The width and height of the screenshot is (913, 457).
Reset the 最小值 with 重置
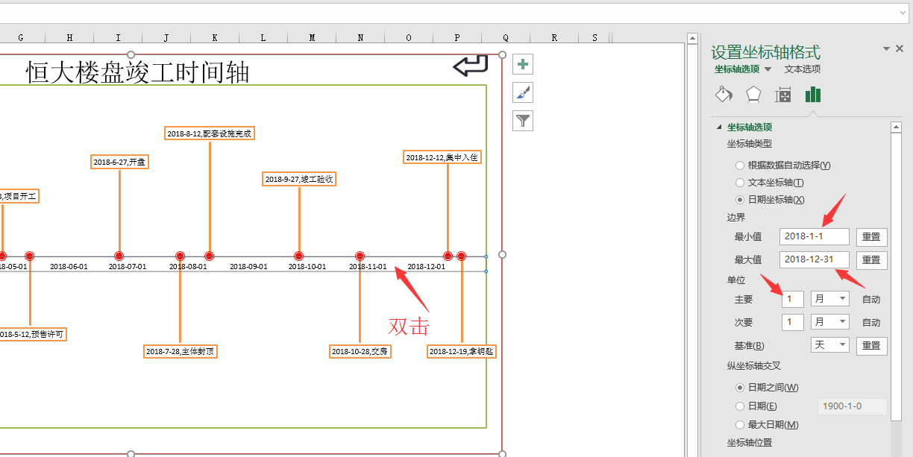point(871,237)
